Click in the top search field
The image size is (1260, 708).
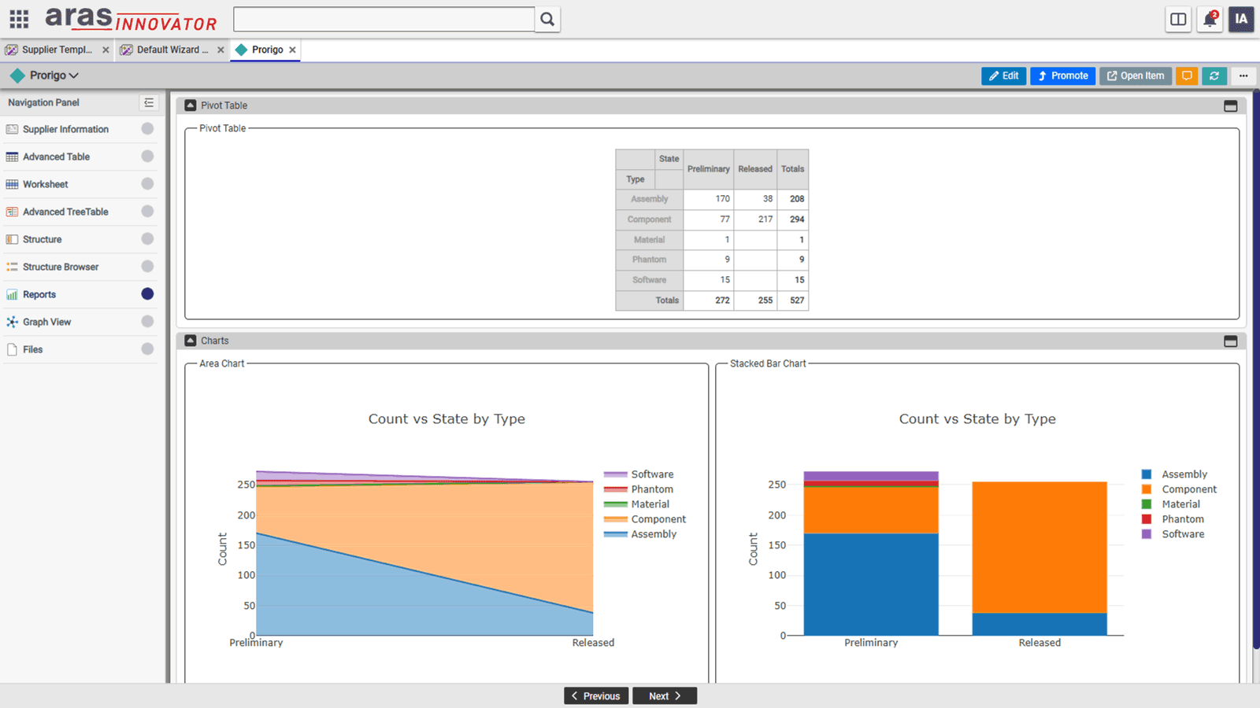tap(384, 19)
